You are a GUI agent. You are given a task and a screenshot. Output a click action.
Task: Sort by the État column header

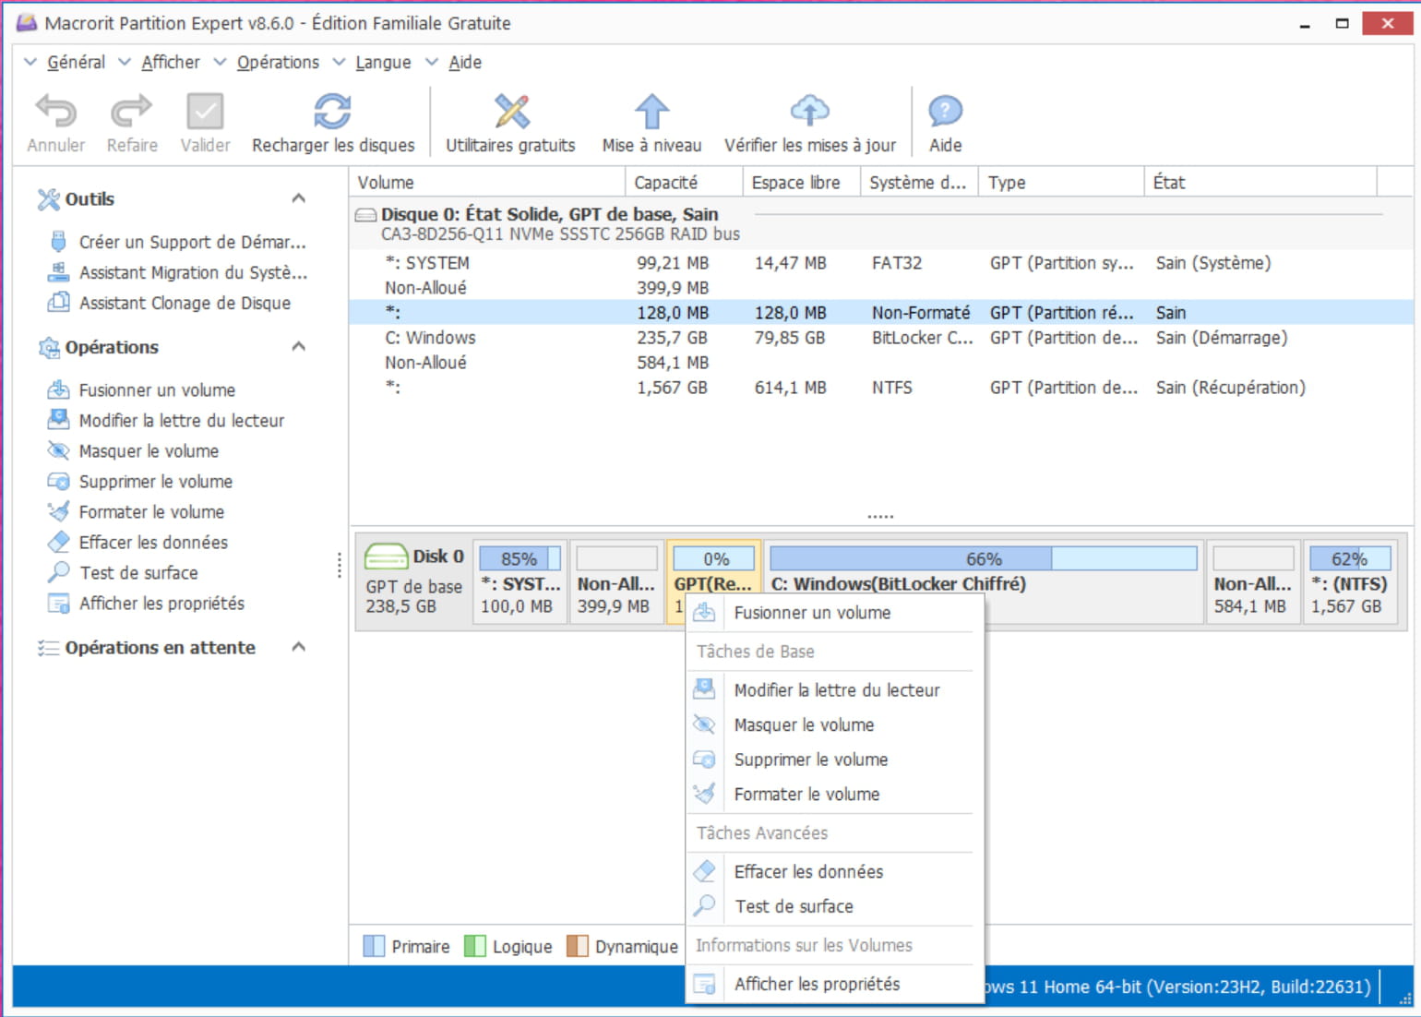point(1260,182)
